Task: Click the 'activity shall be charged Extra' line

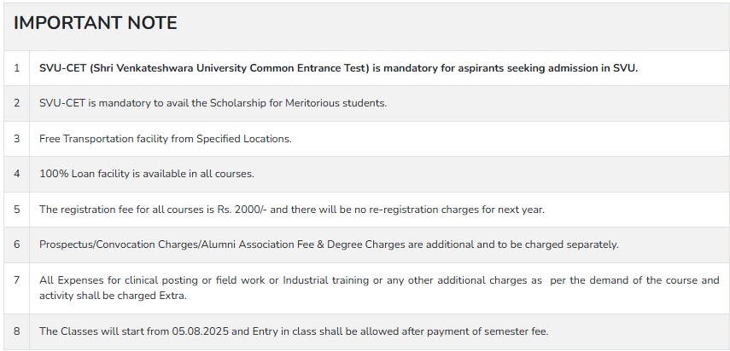Action: tap(113, 296)
